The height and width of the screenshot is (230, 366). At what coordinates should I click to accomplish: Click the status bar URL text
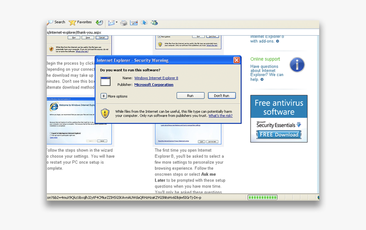point(124,198)
